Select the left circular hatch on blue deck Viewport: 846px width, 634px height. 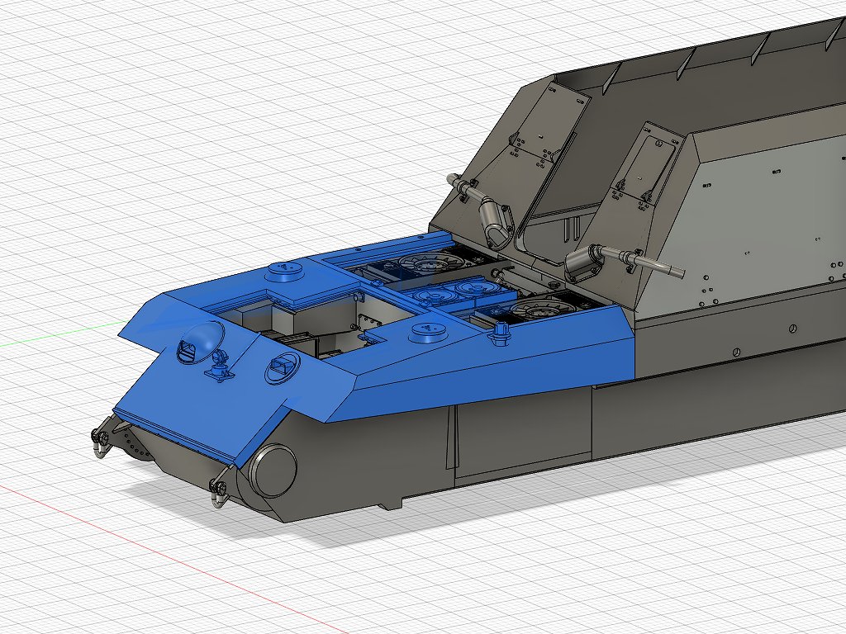(284, 272)
